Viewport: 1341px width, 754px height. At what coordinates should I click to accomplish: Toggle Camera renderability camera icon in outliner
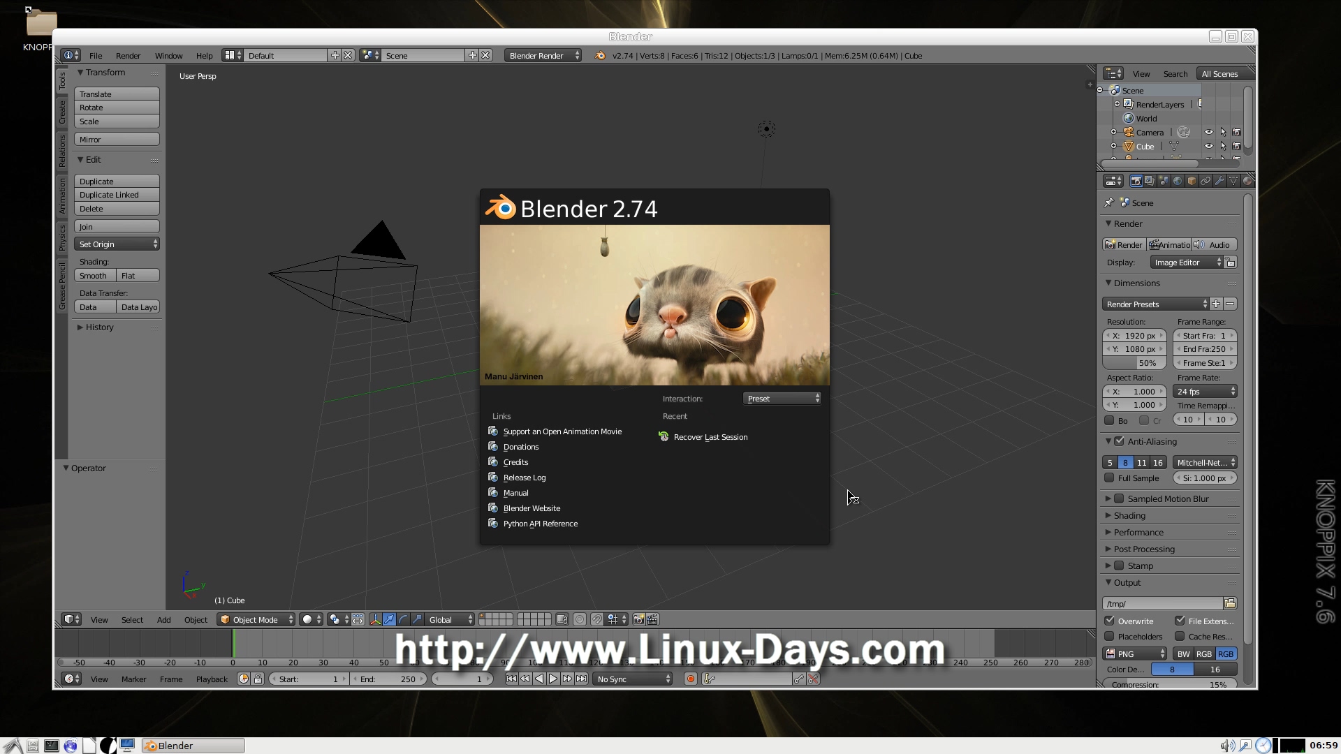[x=1237, y=132]
